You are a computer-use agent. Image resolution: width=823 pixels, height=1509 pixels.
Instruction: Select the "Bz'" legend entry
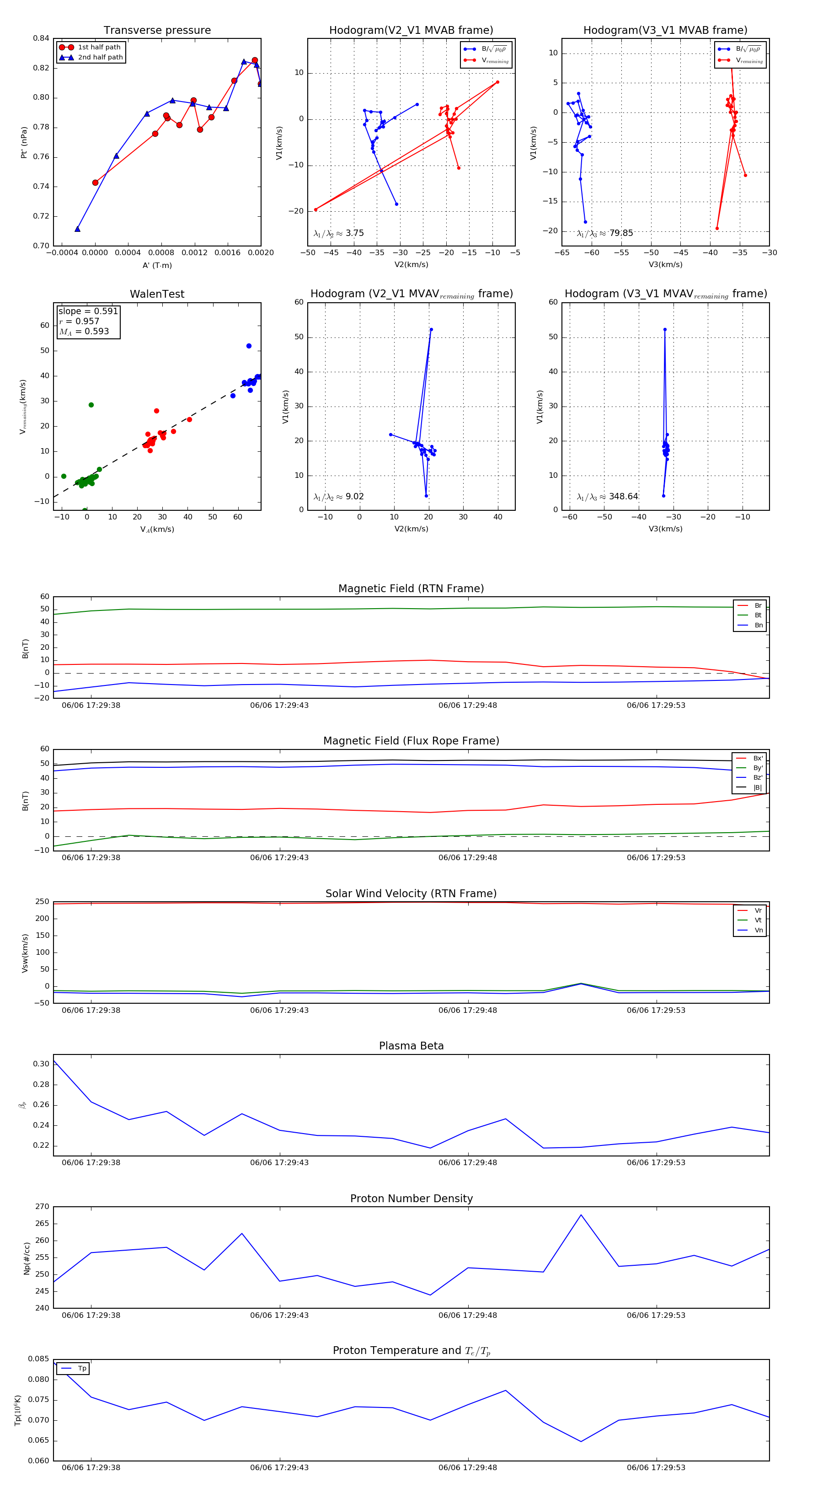pos(749,777)
